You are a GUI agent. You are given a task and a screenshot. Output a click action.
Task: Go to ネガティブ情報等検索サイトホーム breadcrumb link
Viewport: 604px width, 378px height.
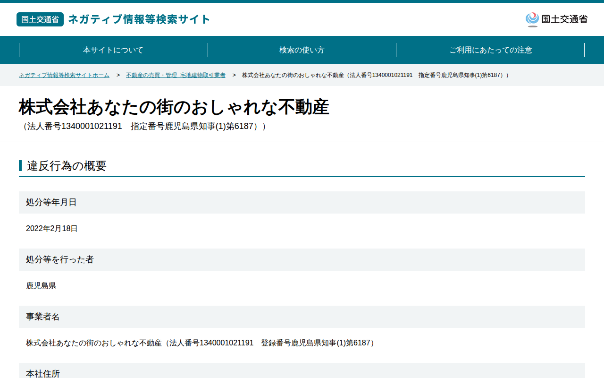coord(64,75)
